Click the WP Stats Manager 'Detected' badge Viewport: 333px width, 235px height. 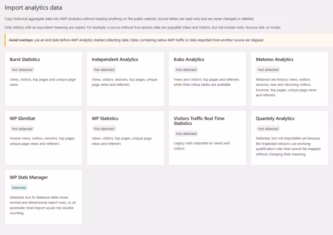click(x=19, y=188)
